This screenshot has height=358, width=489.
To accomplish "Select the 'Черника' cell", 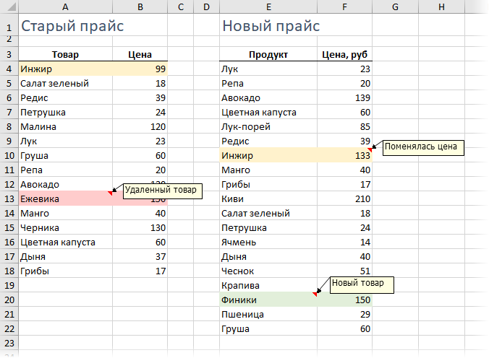I will click(66, 227).
